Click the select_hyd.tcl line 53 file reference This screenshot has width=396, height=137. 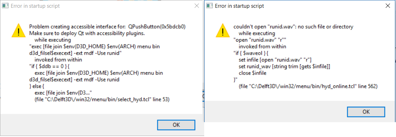click(x=102, y=100)
